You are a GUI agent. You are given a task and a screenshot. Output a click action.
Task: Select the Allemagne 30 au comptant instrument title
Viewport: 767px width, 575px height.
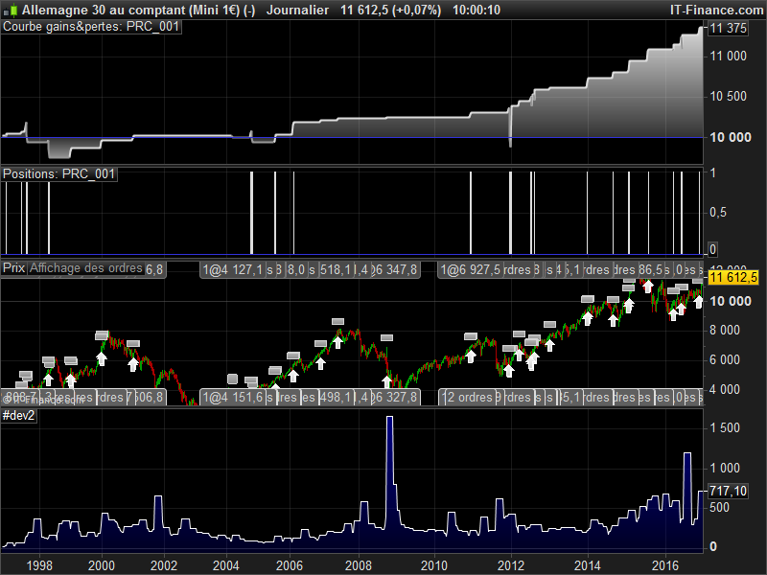tap(138, 10)
